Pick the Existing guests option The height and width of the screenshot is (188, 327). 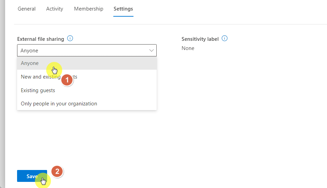pos(87,90)
